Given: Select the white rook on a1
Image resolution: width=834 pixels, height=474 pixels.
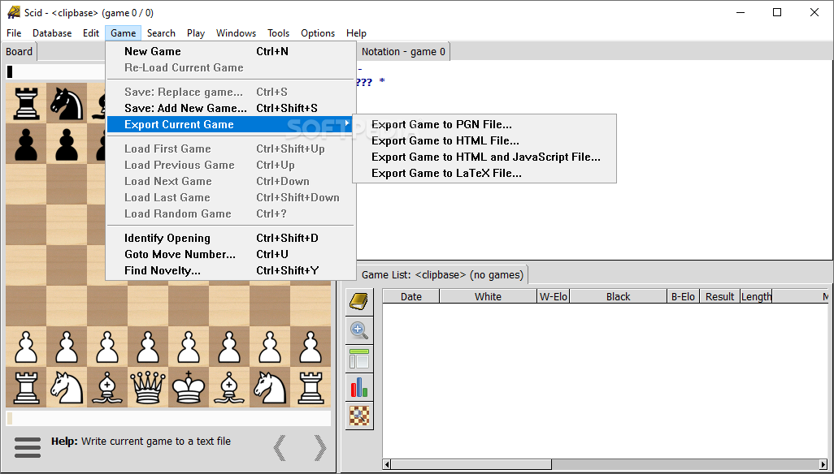Looking at the screenshot, I should click(26, 387).
